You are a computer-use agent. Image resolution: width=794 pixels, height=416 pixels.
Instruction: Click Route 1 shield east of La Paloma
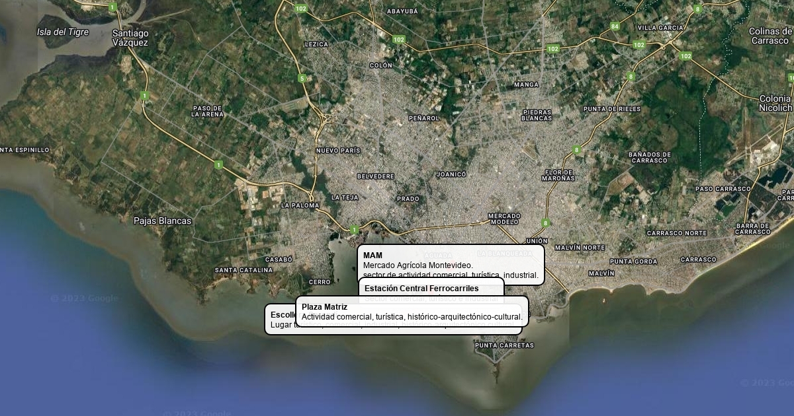[x=355, y=230]
